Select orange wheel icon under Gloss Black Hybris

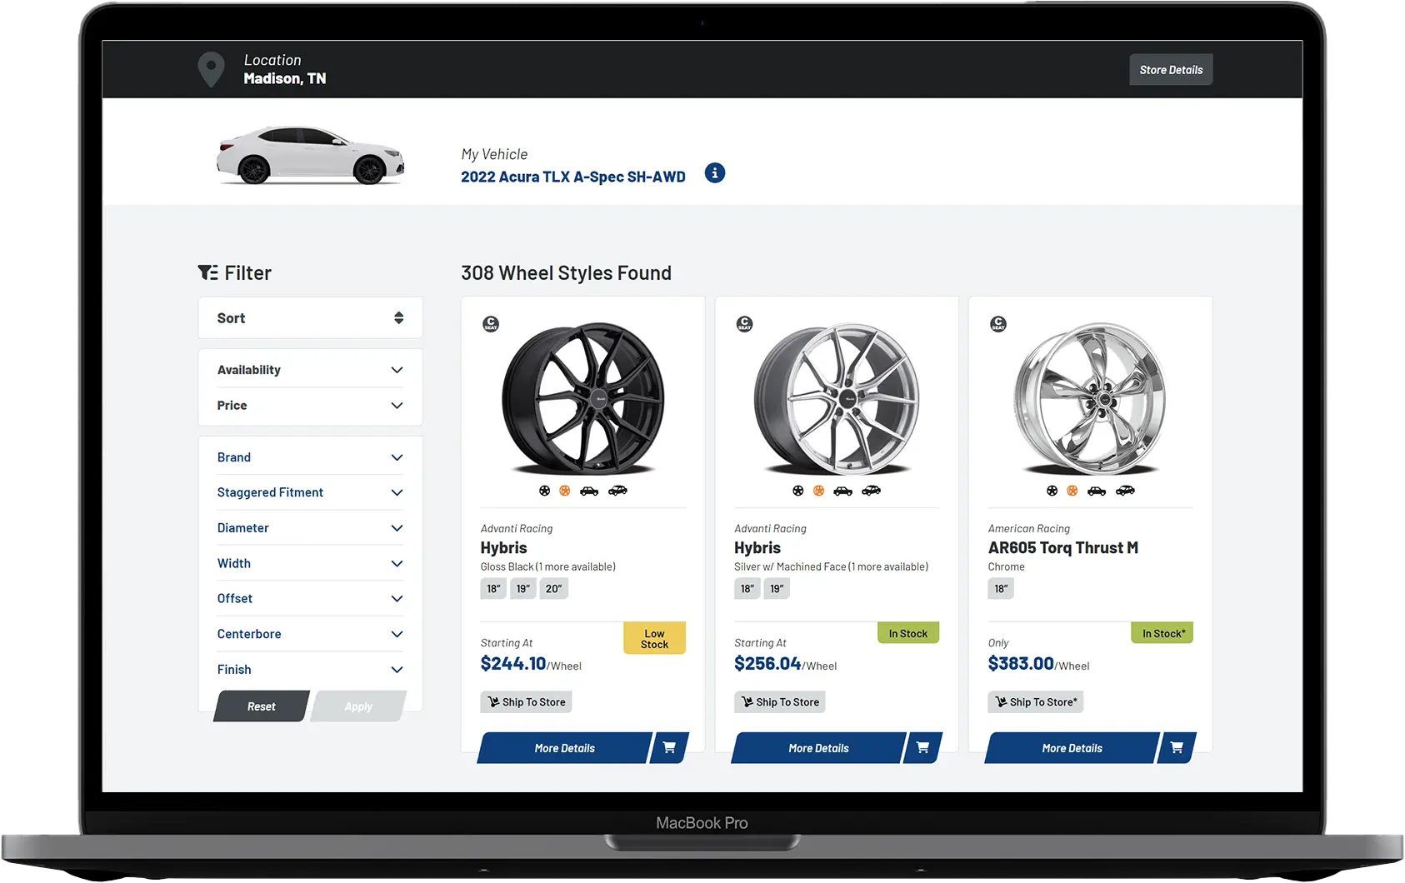(565, 491)
